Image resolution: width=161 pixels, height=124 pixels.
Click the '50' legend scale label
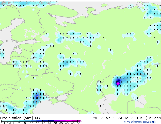coord(78,123)
